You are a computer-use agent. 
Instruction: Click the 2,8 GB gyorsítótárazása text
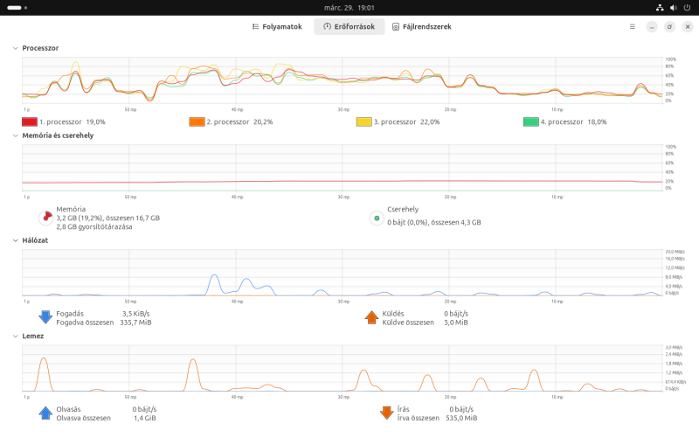click(94, 226)
